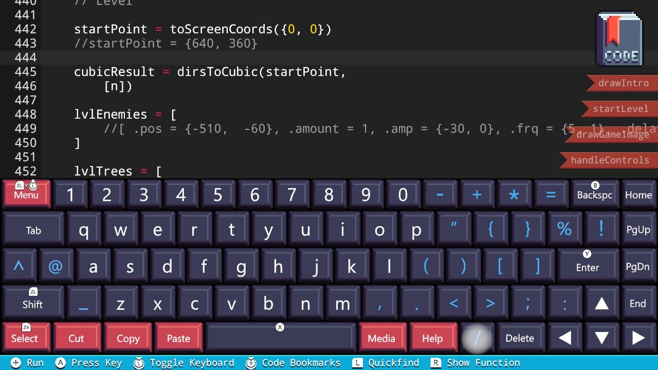Image resolution: width=658 pixels, height=370 pixels.
Task: Toggle the Shift key
Action: click(33, 302)
